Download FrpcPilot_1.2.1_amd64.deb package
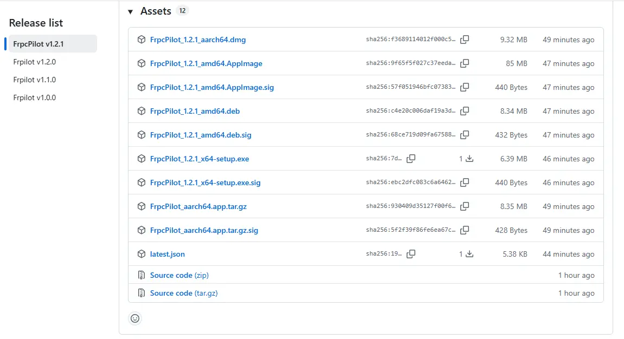Screen dimensions: 624x339 (195, 111)
